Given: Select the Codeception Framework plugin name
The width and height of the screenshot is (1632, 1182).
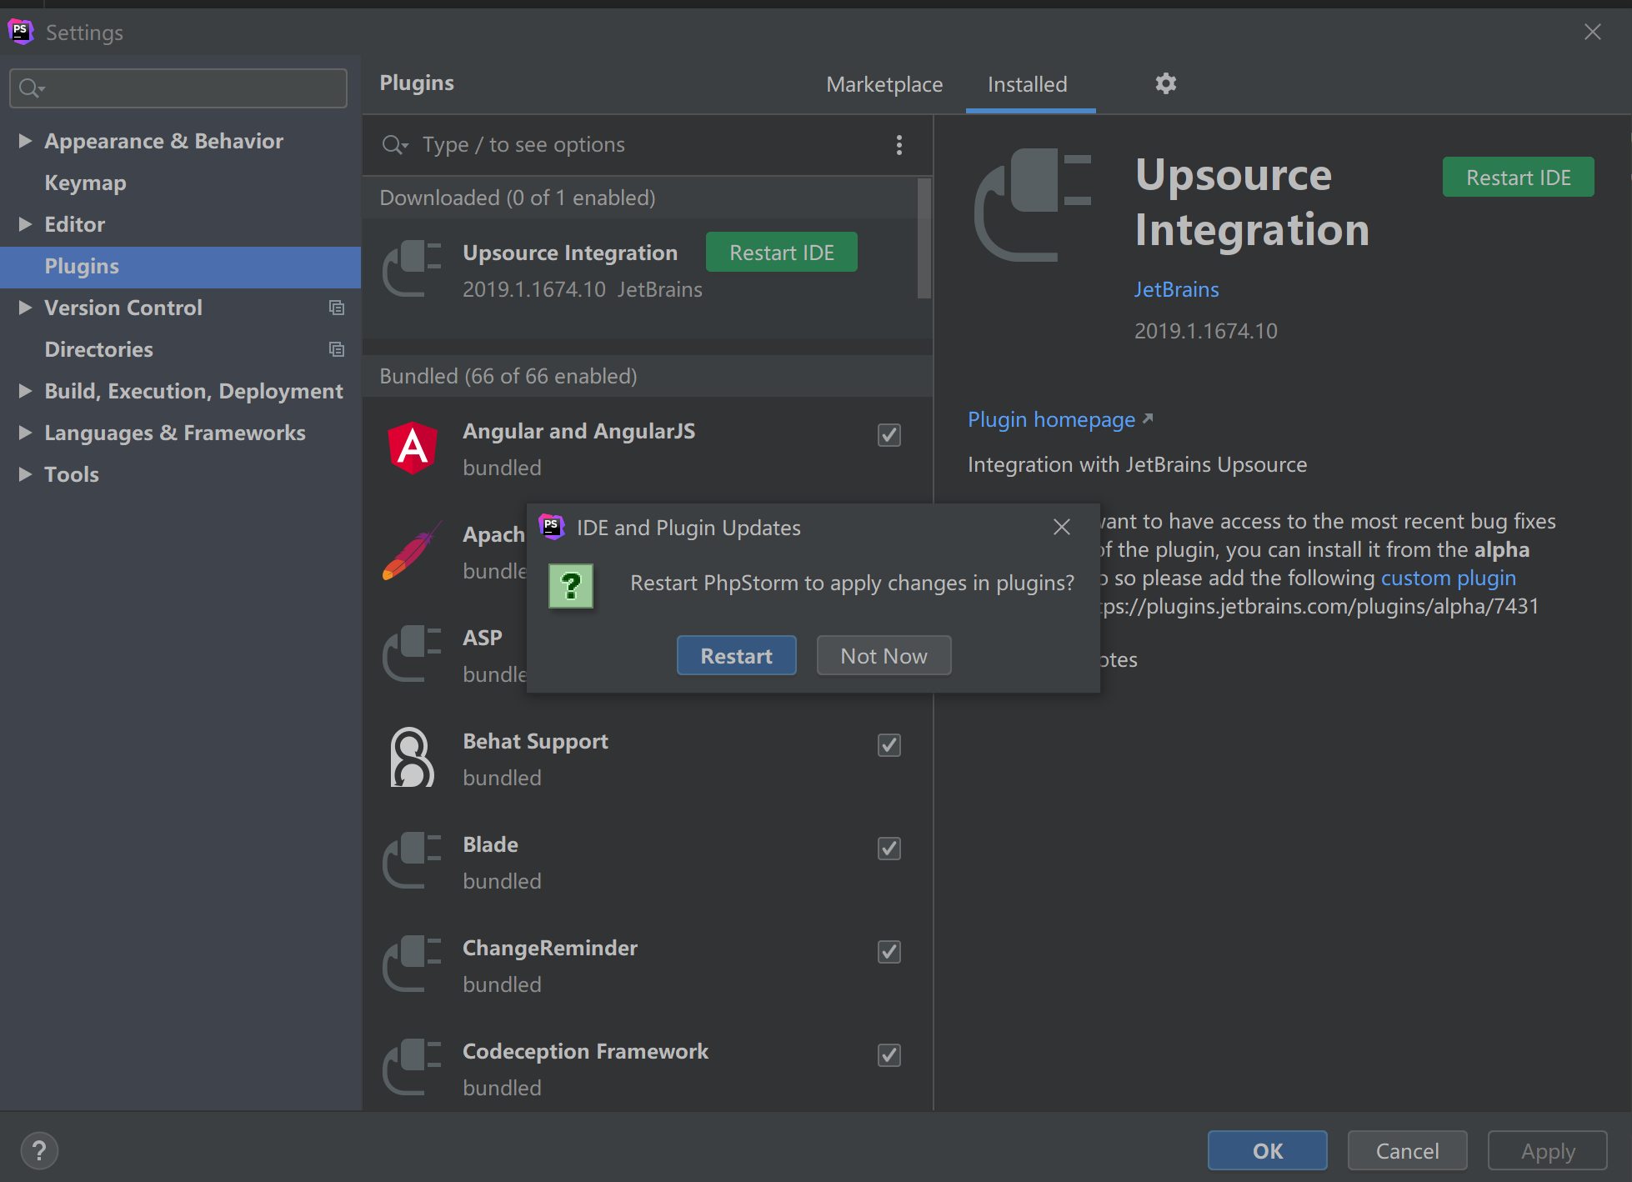Looking at the screenshot, I should click(x=585, y=1051).
